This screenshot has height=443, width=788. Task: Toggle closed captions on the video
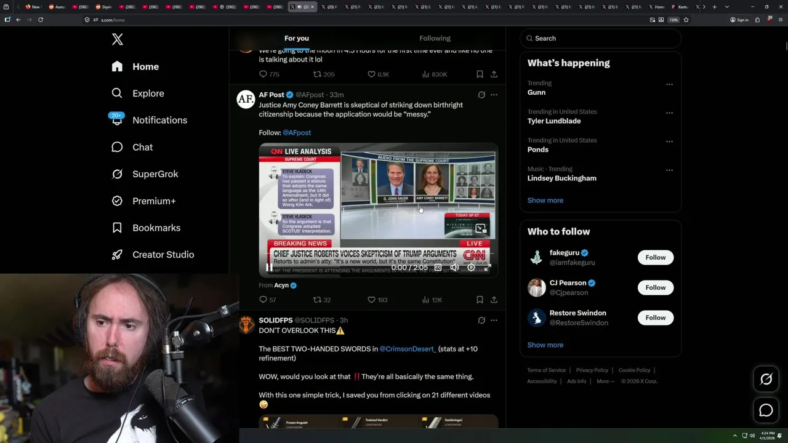click(438, 268)
